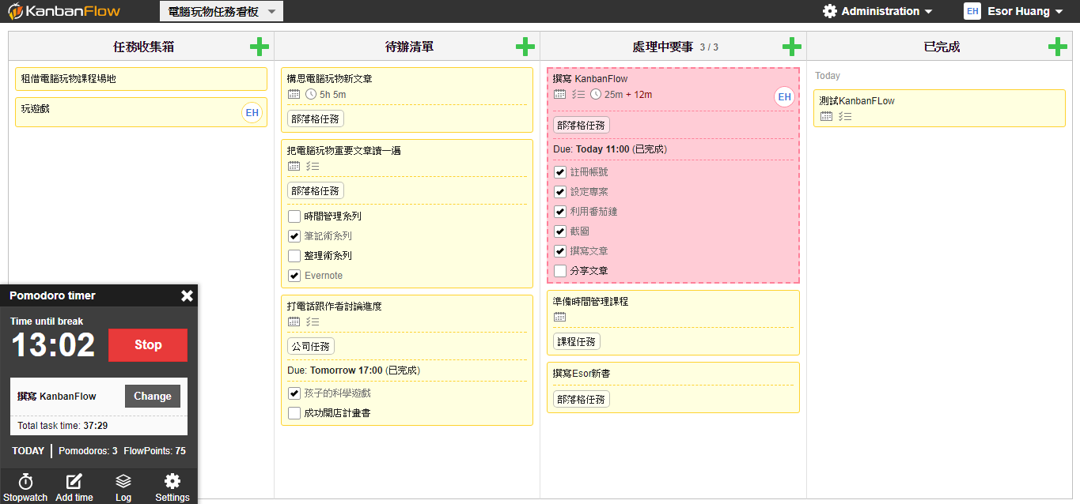Uncheck 撰寫文章 on the pink card
1080x504 pixels.
point(560,250)
